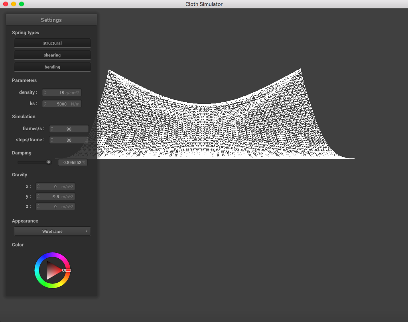The image size is (408, 322).
Task: Click the Gravity z stepper arrows
Action: pos(38,207)
